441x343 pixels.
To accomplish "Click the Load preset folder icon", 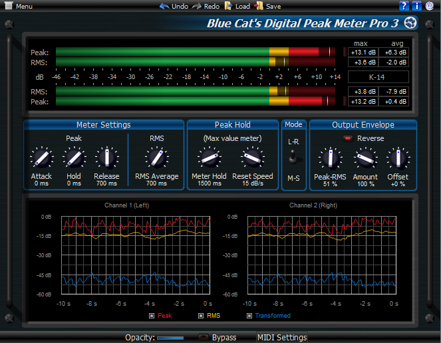I will tap(228, 6).
